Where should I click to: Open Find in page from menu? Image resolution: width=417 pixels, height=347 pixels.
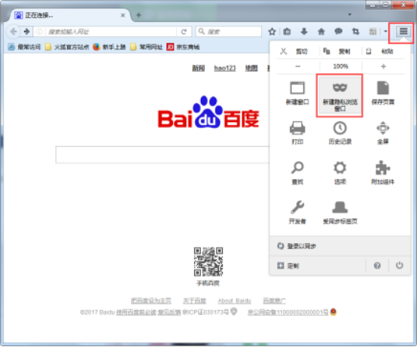[x=297, y=173]
